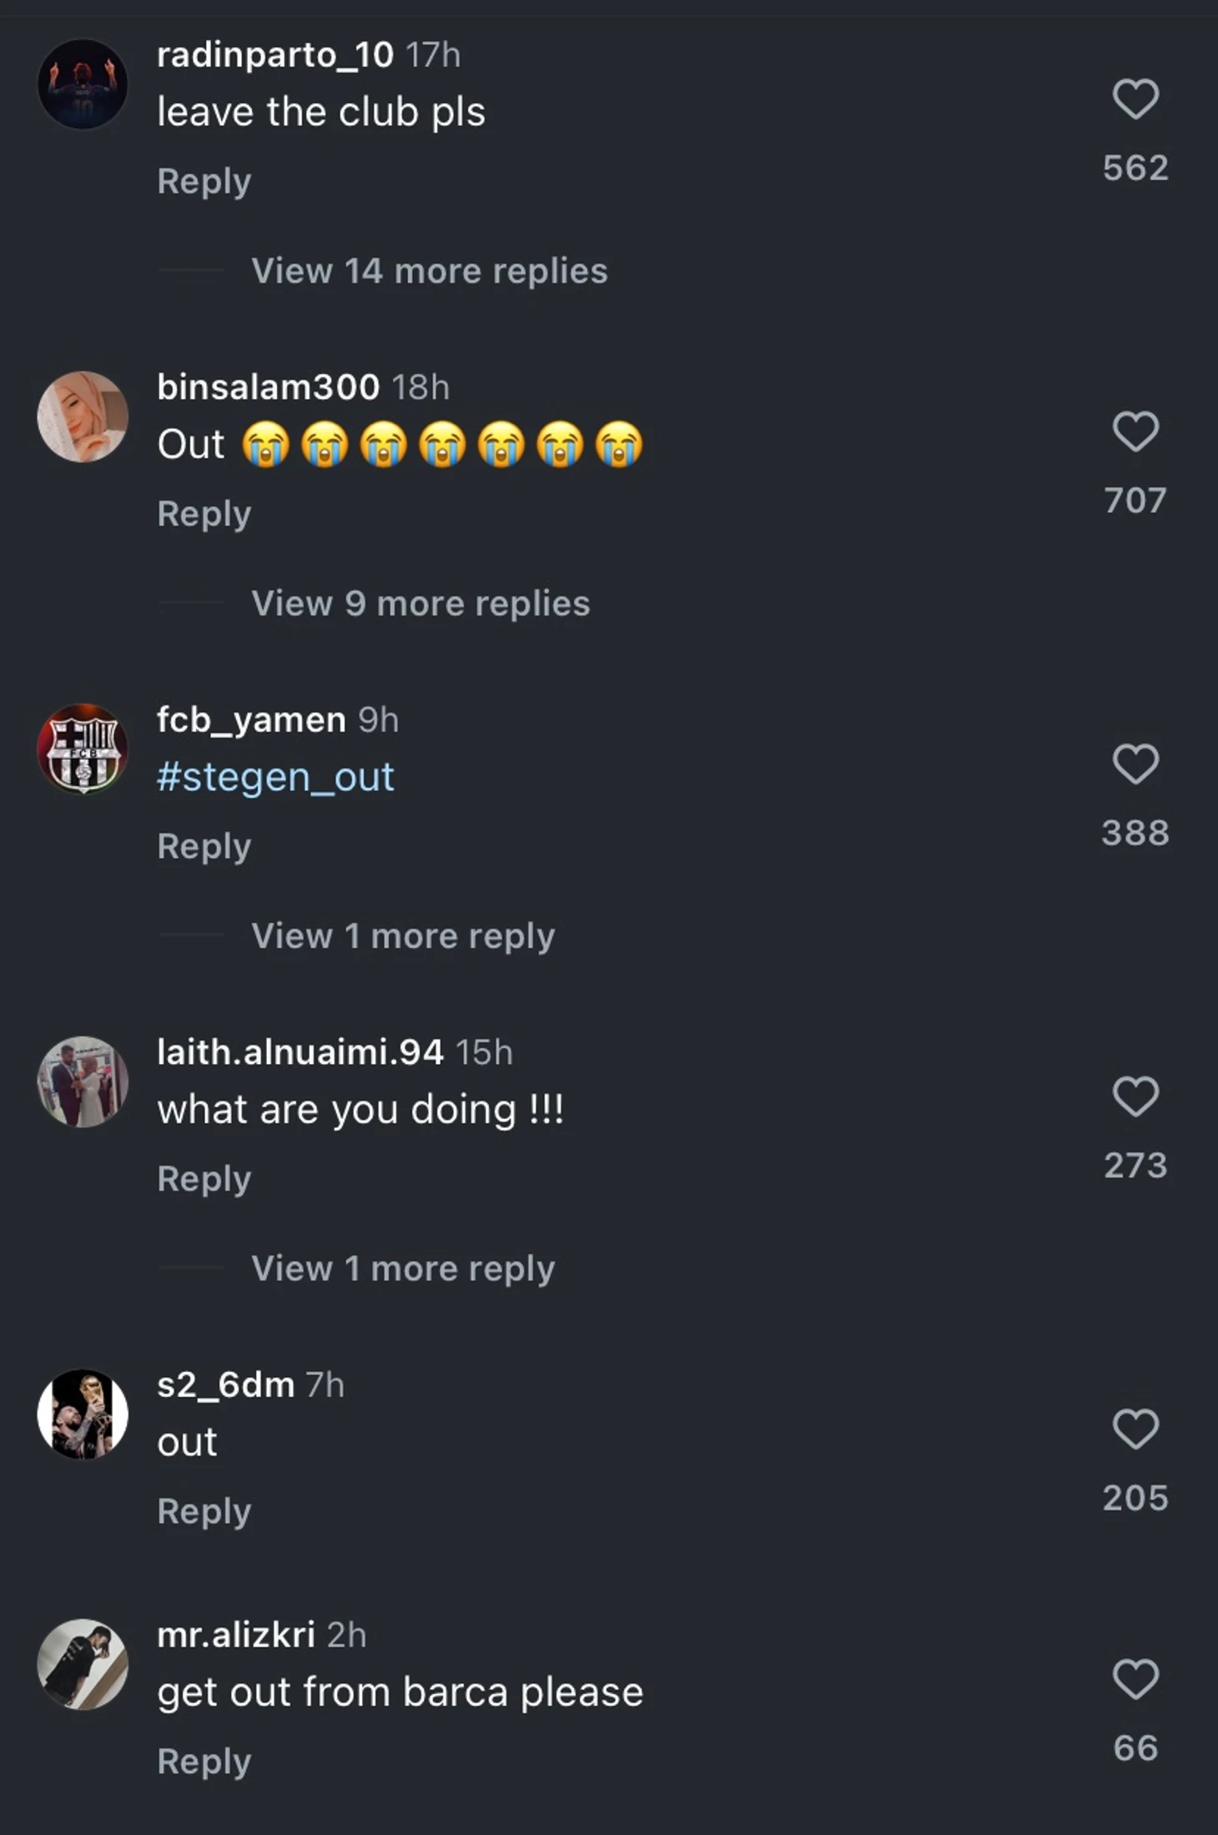Open the s2_6dm username
Image resolution: width=1218 pixels, height=1835 pixels.
226,1385
